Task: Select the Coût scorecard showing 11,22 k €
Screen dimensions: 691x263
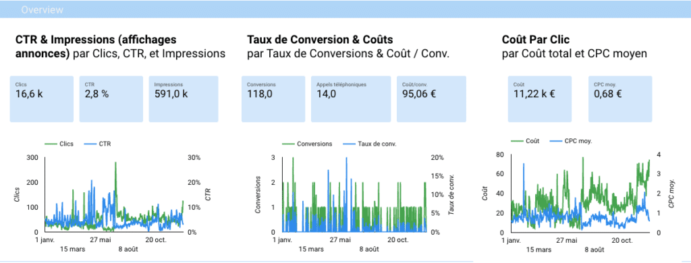Action: point(540,99)
